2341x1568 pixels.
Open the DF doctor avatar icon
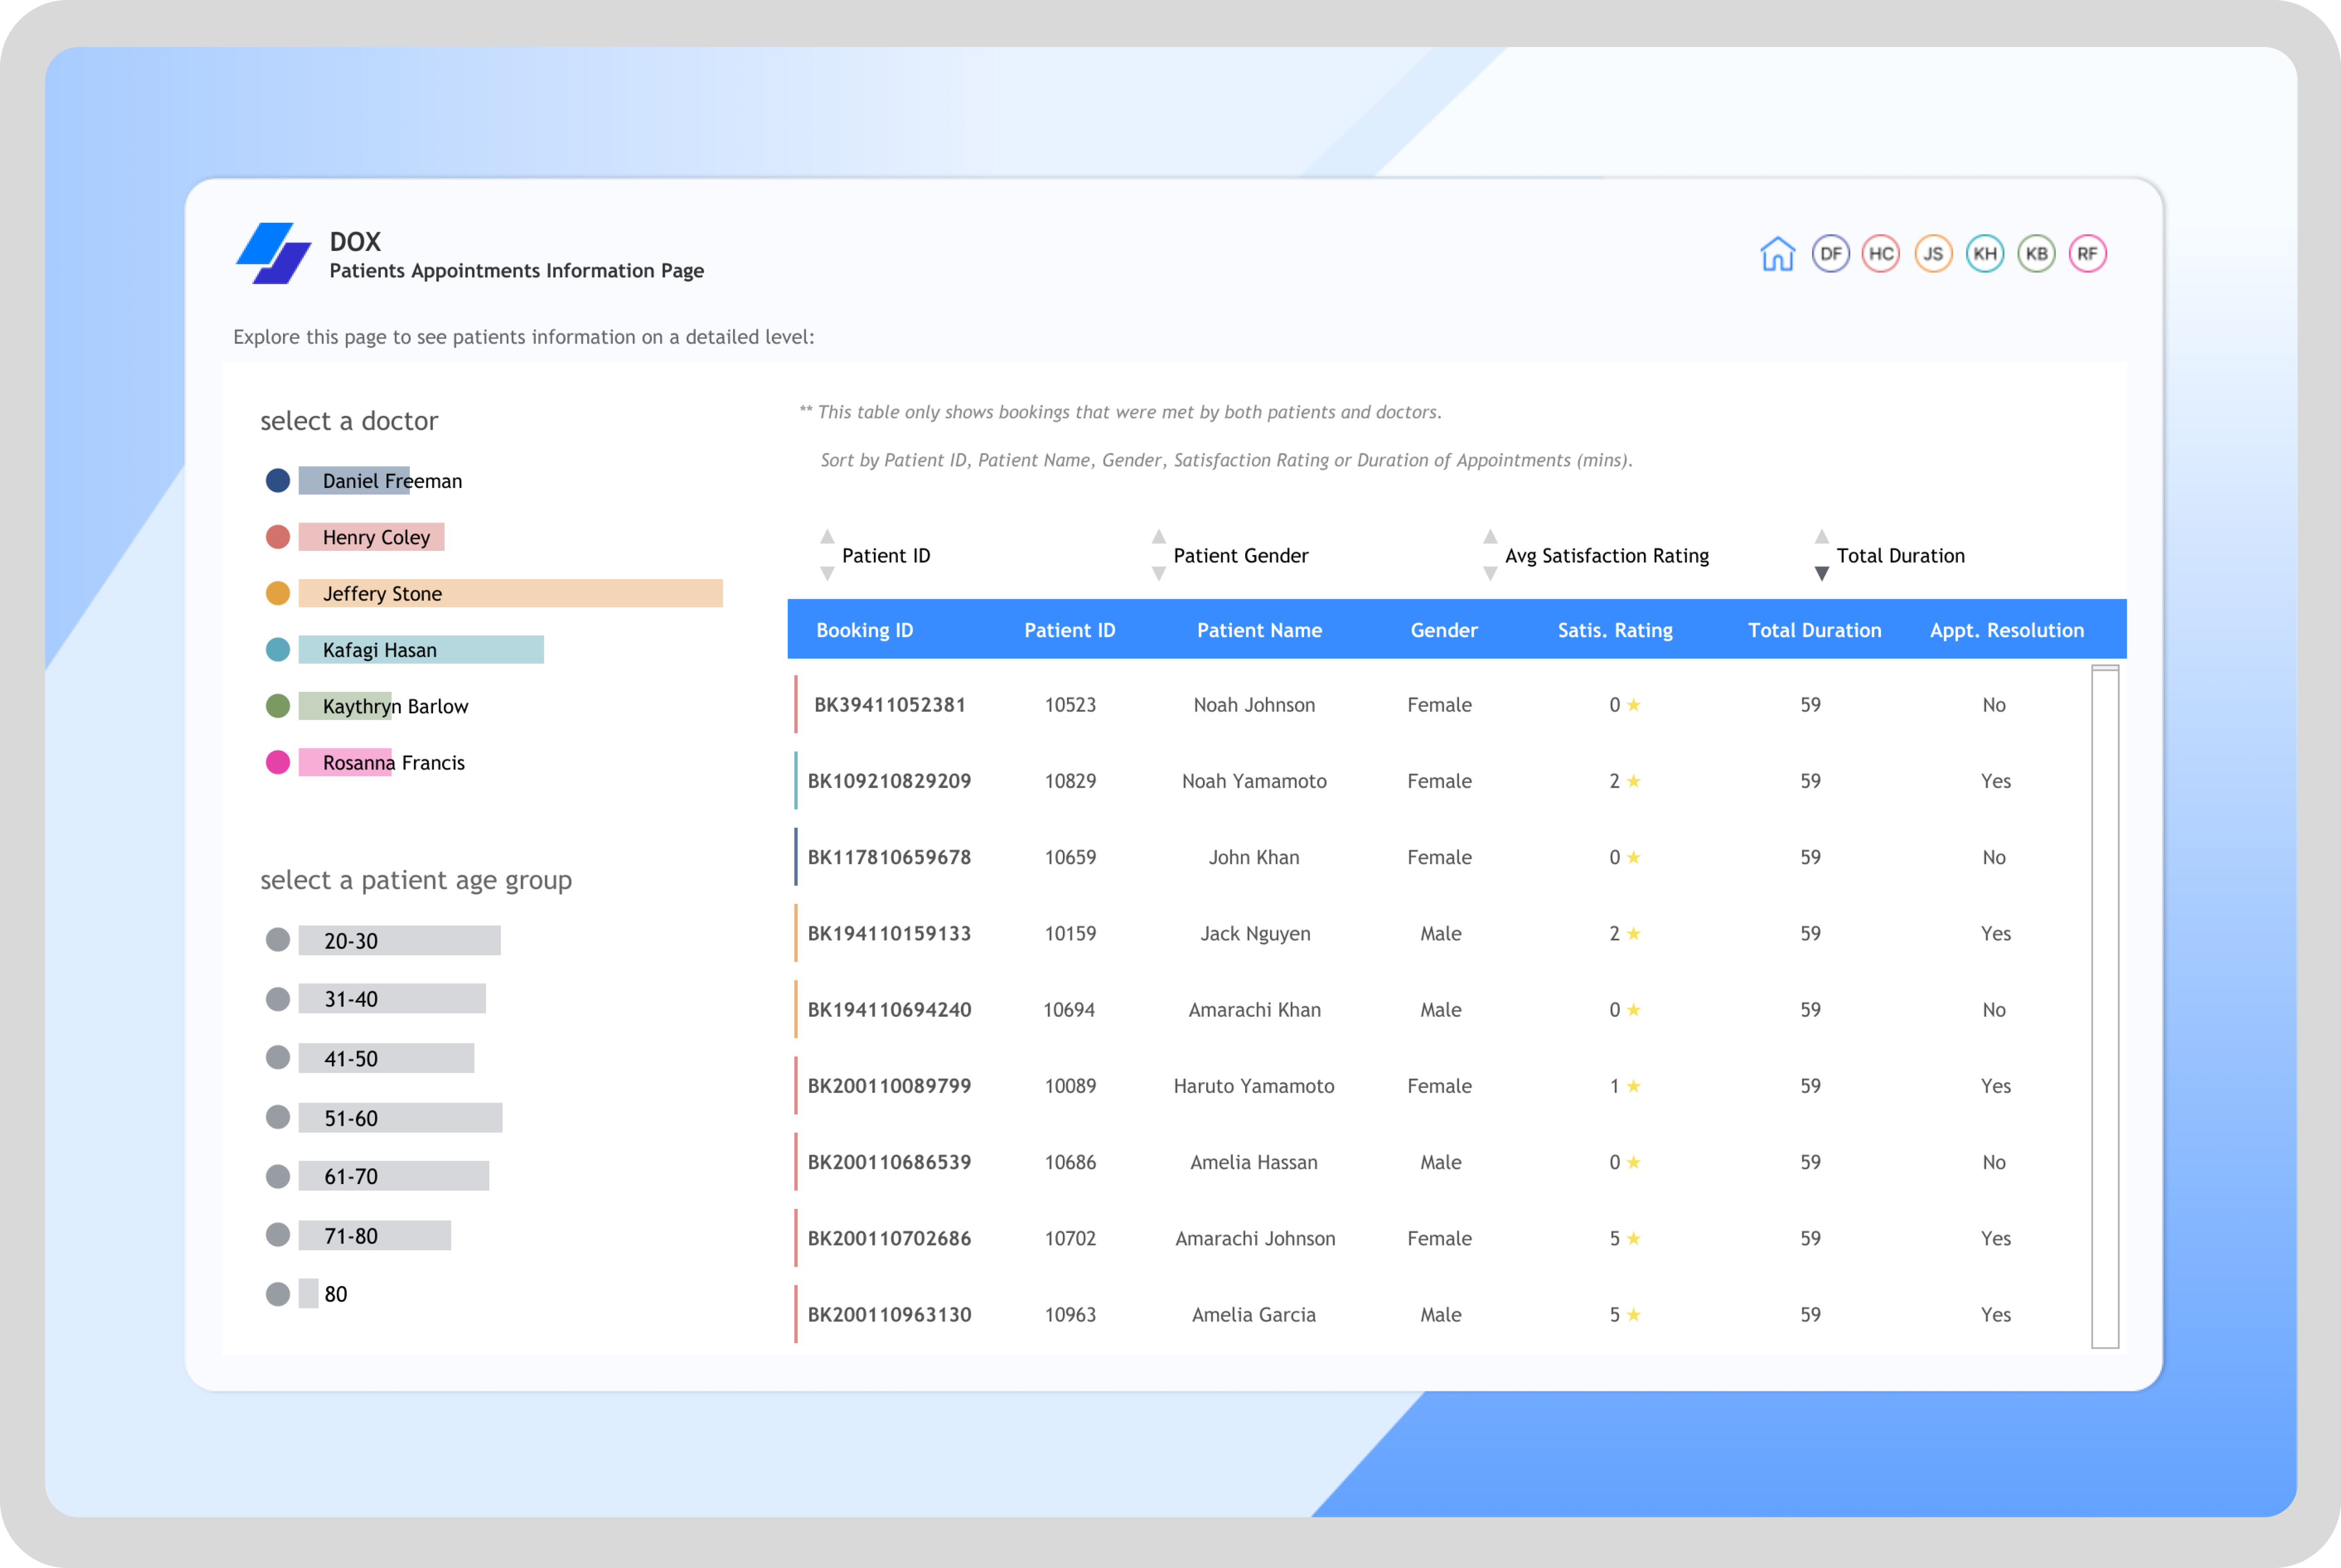point(1830,254)
